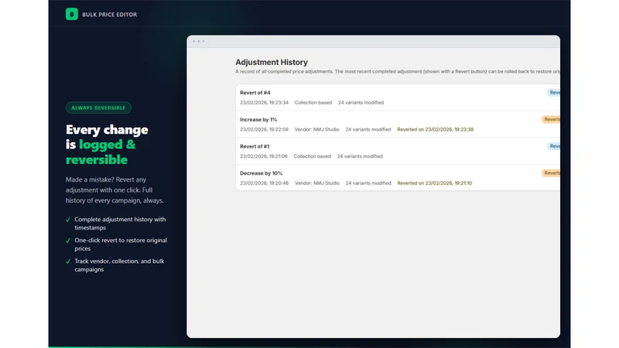Click '24 variants modified' in Revert of #4 row

[361, 103]
